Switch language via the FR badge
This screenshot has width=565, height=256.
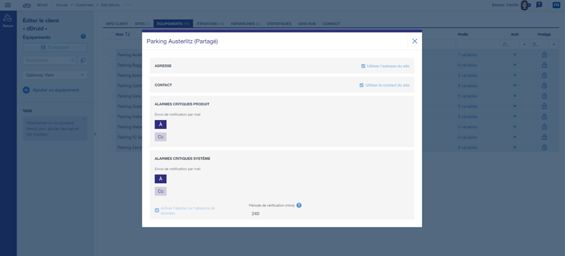[556, 5]
